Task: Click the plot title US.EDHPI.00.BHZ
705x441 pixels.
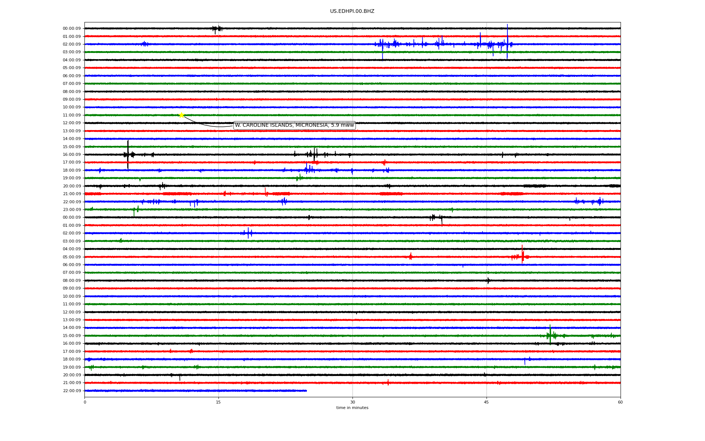Action: coord(352,11)
